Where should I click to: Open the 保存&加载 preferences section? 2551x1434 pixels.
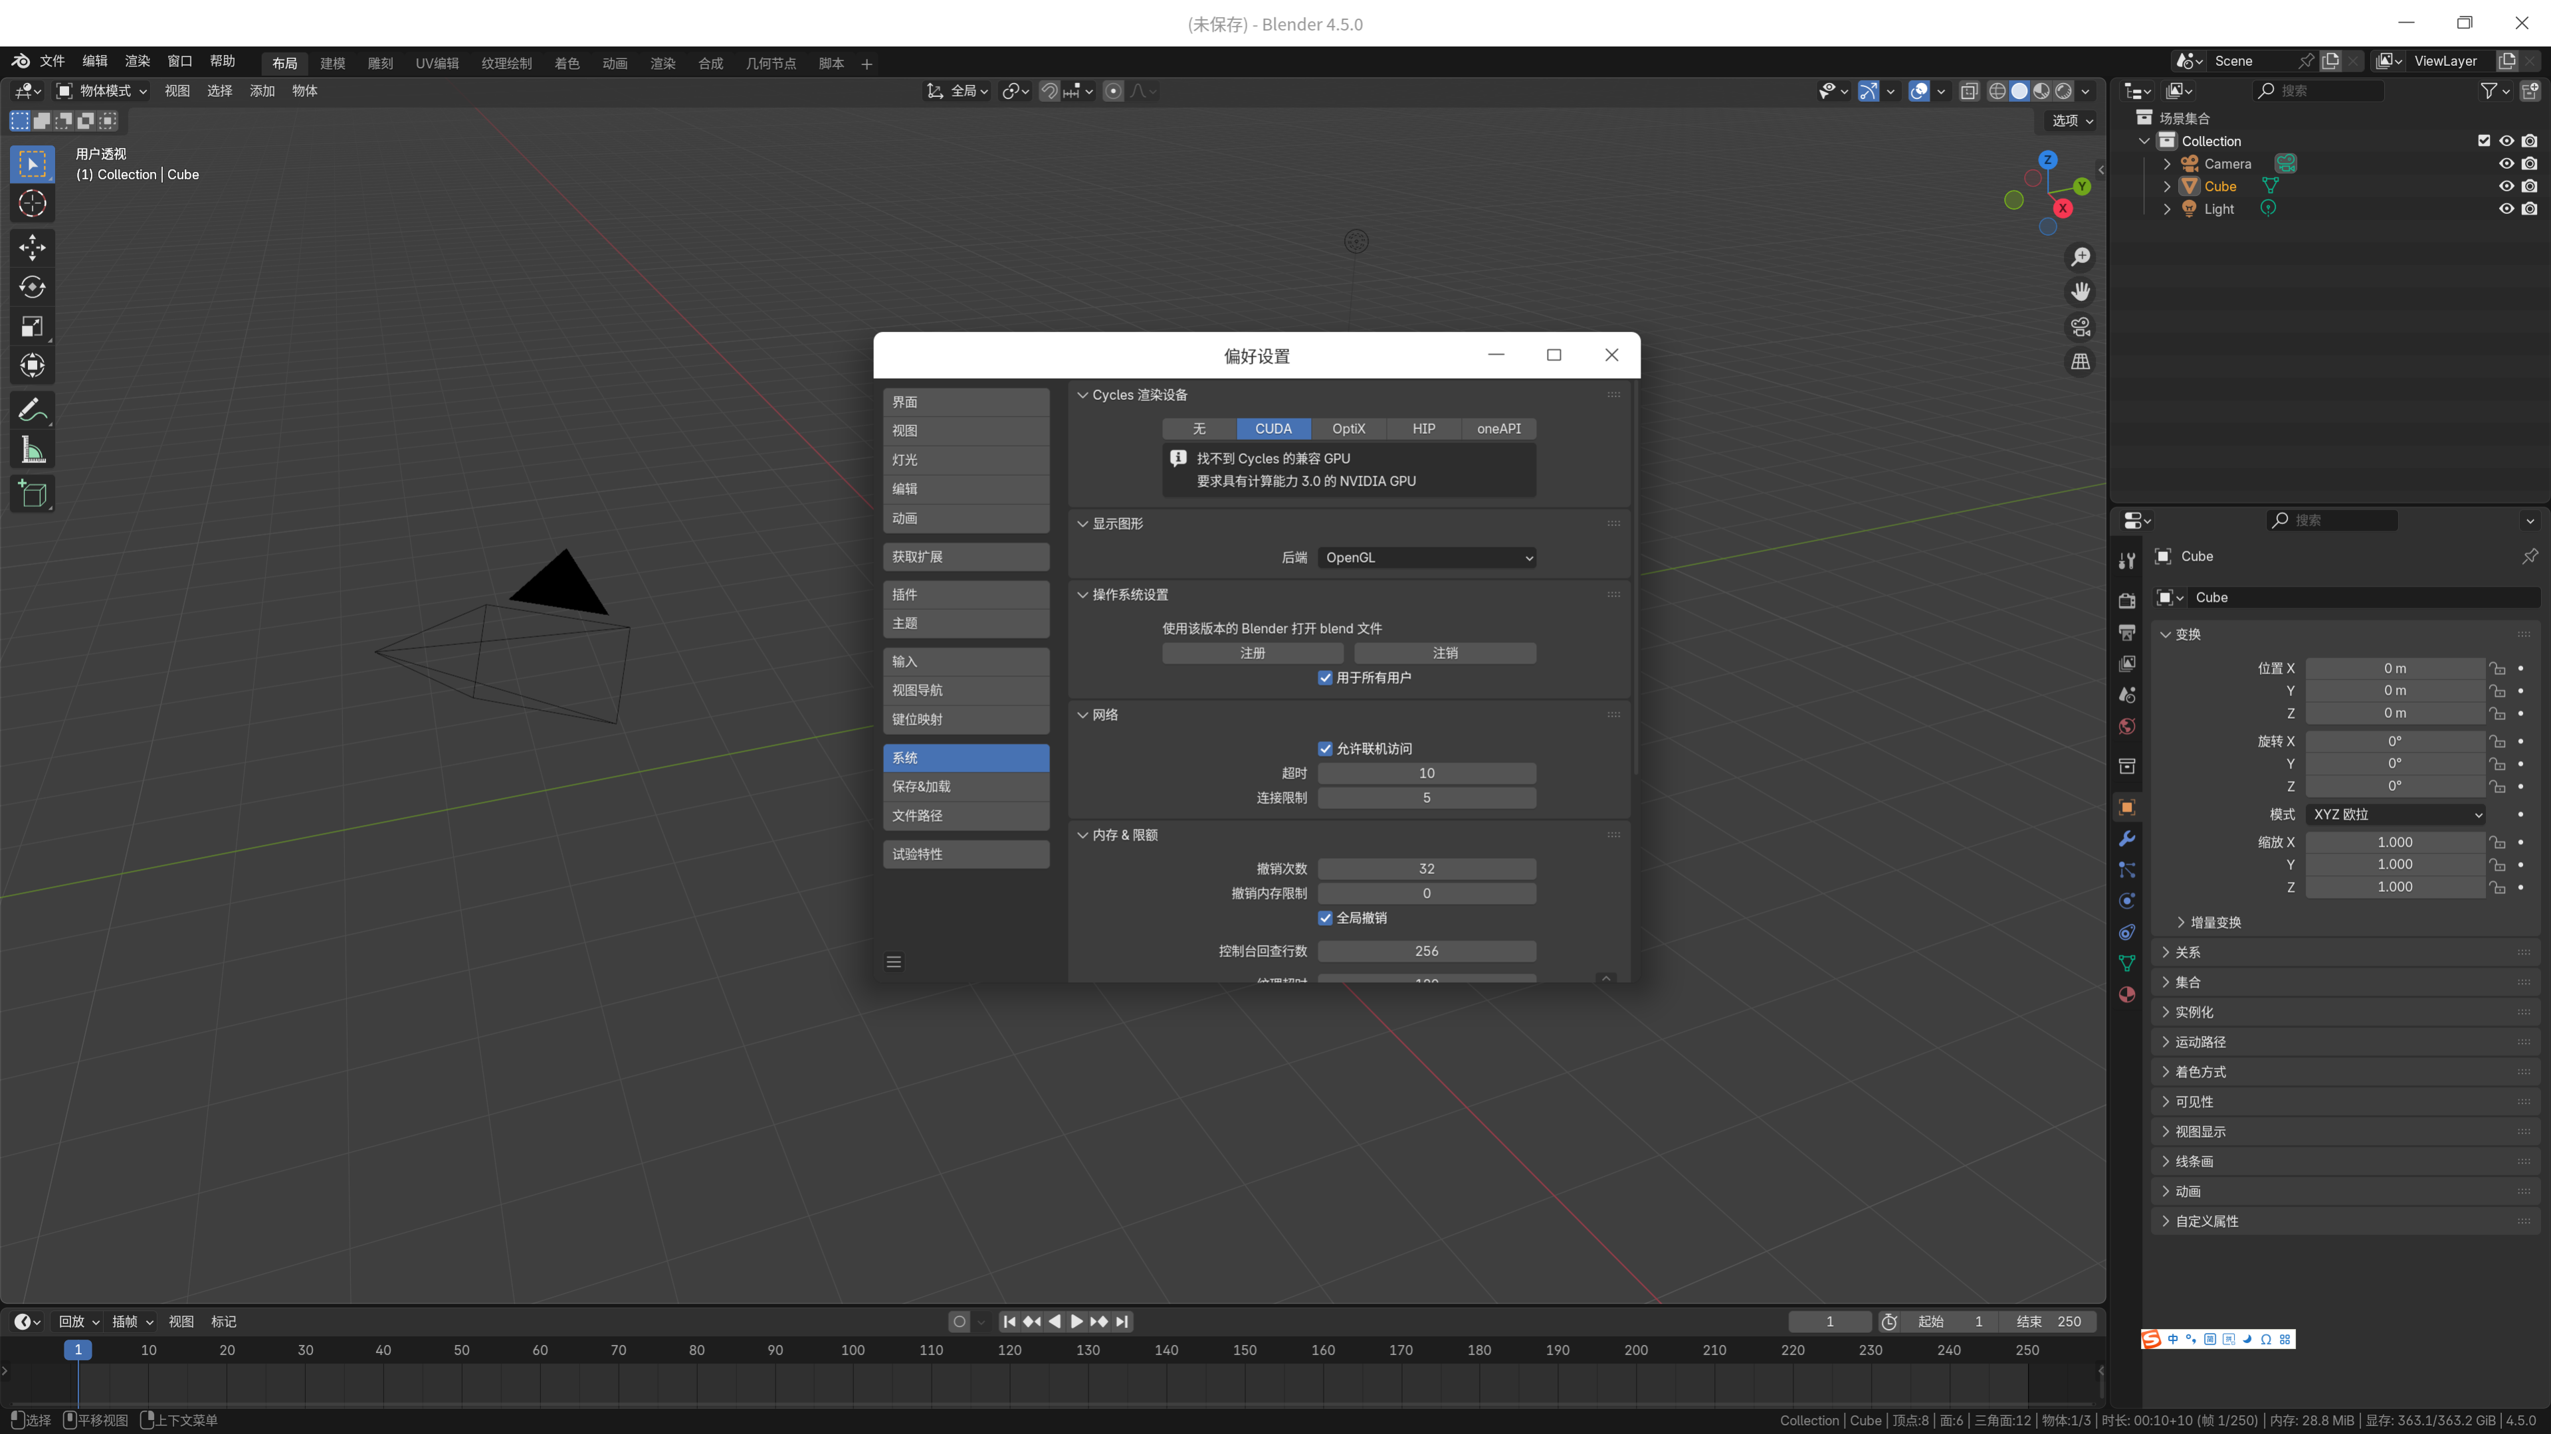click(x=966, y=787)
